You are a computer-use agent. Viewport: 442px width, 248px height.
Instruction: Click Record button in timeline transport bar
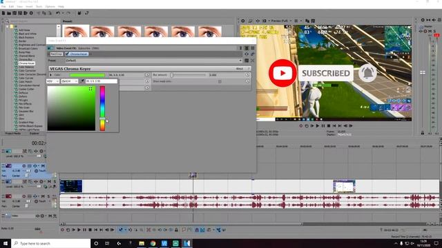(62, 229)
